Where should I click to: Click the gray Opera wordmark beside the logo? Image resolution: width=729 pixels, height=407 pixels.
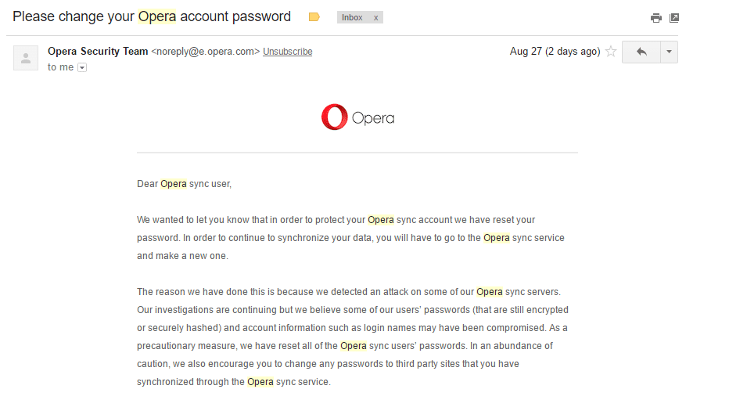373,118
